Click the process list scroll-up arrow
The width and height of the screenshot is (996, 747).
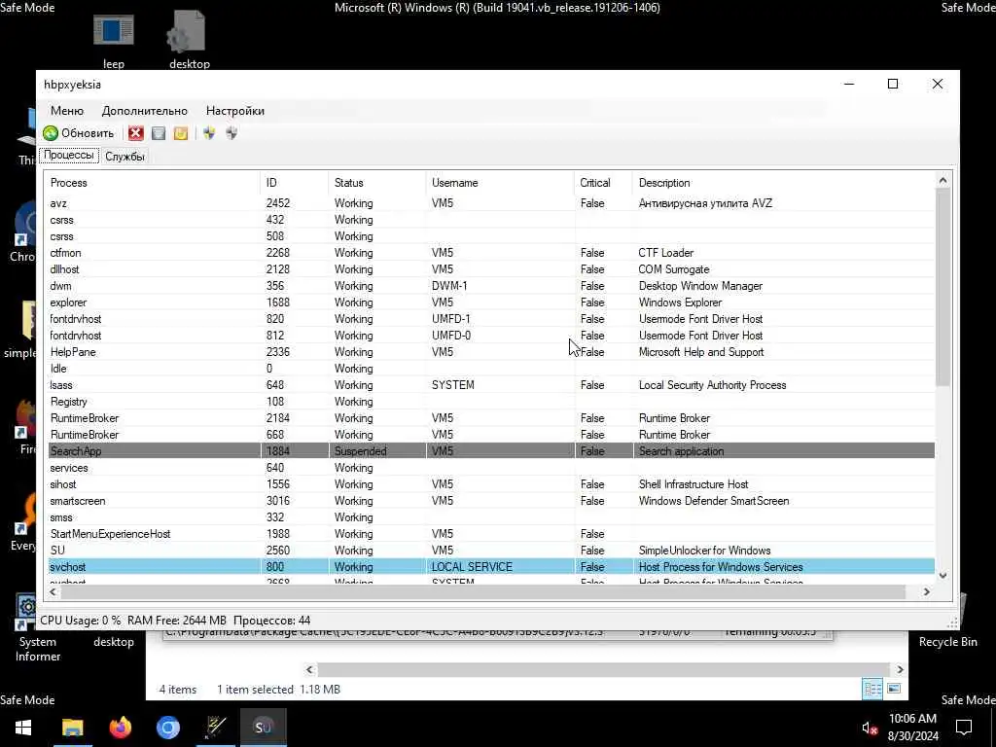(943, 181)
